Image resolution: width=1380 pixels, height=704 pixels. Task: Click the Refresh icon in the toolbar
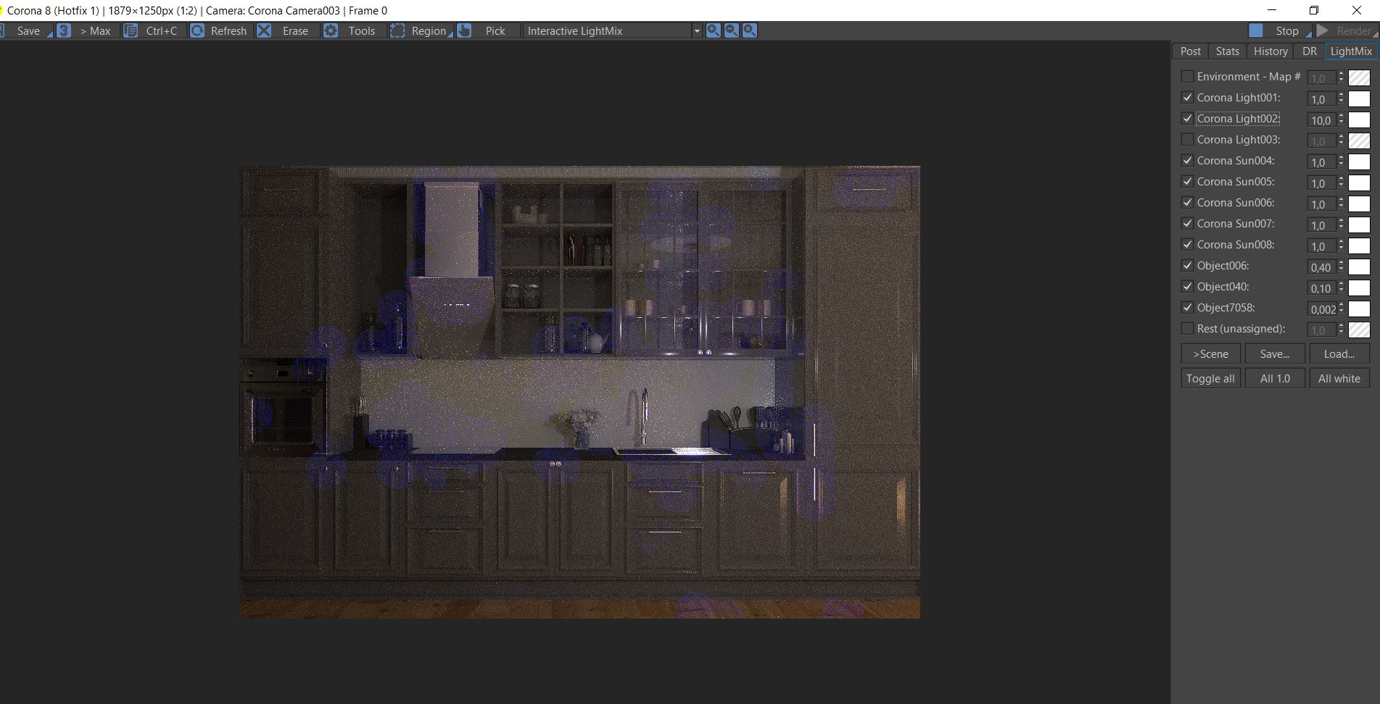pos(197,30)
